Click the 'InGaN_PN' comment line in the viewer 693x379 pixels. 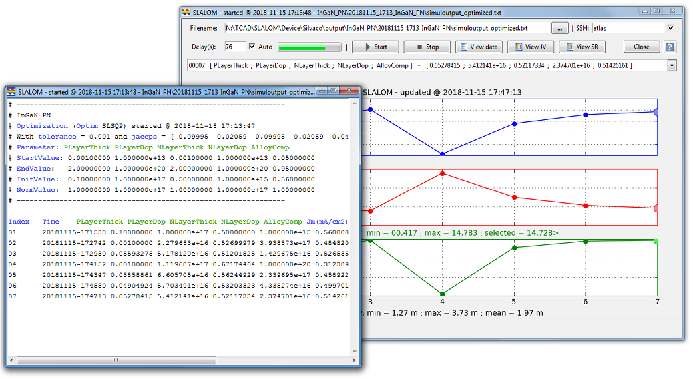33,115
